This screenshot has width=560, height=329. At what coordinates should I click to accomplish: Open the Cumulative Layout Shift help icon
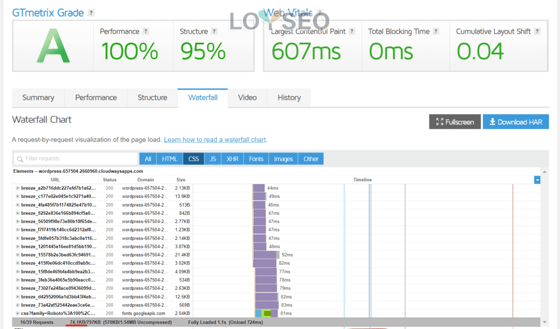pyautogui.click(x=537, y=31)
